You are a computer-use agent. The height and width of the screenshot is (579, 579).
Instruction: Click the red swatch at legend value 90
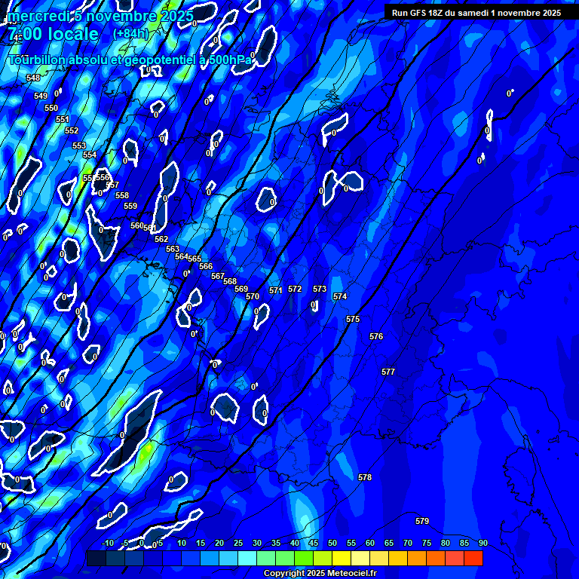coord(473,558)
